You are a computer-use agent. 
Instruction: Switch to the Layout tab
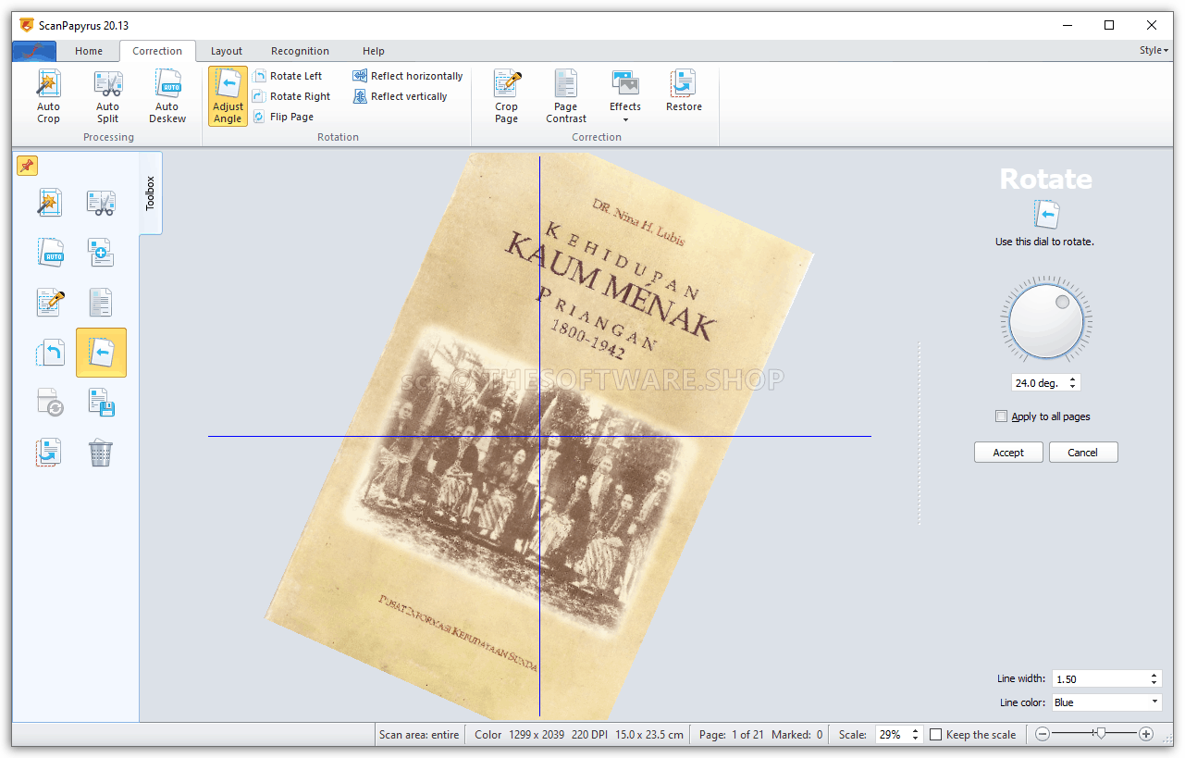coord(226,51)
